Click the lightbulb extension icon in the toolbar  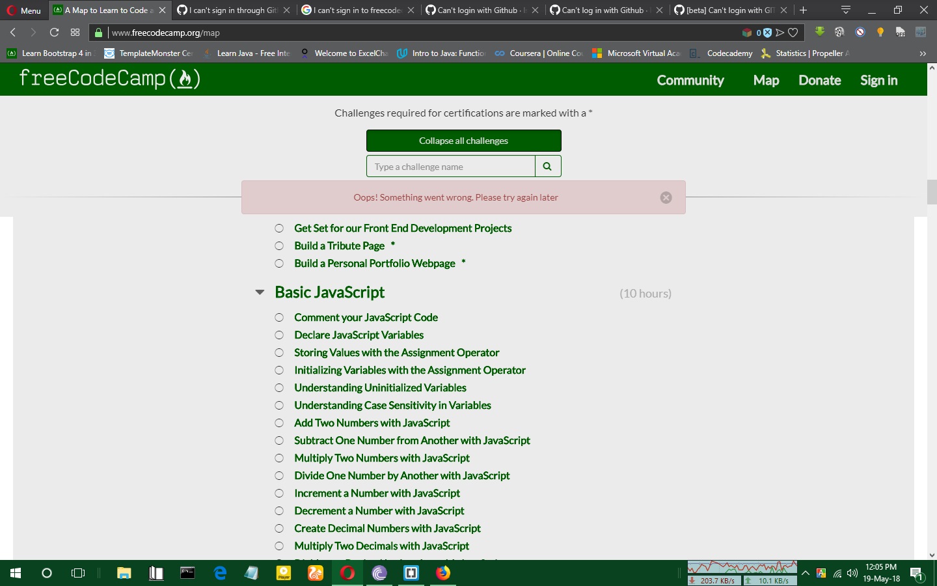880,32
